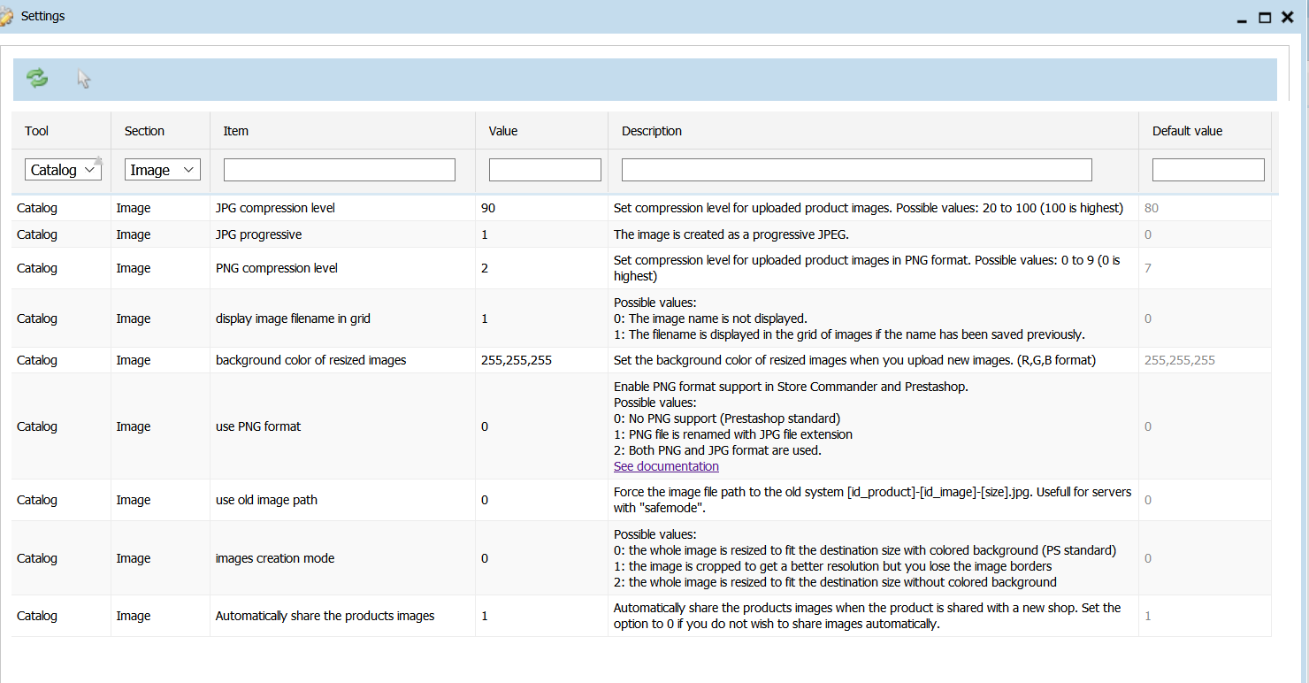This screenshot has width=1309, height=683.
Task: Click the green refresh arrows icon
Action: click(37, 79)
